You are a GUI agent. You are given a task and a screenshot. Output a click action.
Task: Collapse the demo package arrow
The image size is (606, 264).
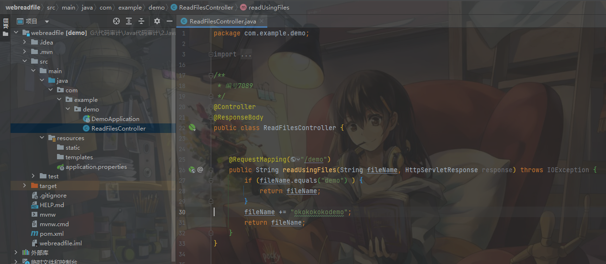pos(68,109)
